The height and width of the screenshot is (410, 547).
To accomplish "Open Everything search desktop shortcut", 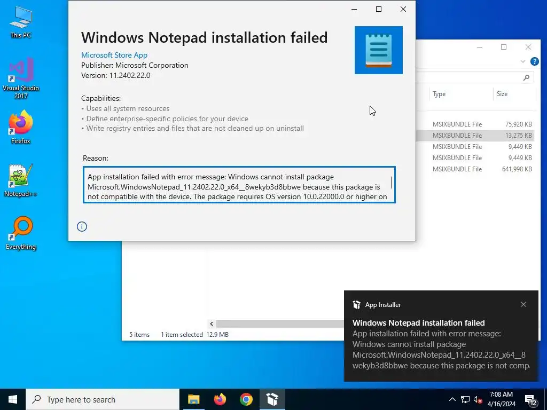I will coord(21,233).
